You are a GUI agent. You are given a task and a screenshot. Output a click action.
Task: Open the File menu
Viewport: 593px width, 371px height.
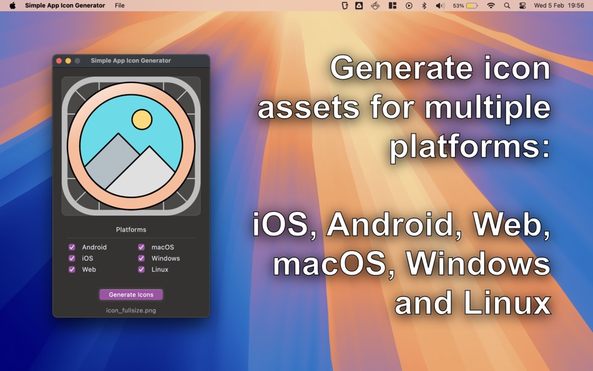click(x=119, y=5)
